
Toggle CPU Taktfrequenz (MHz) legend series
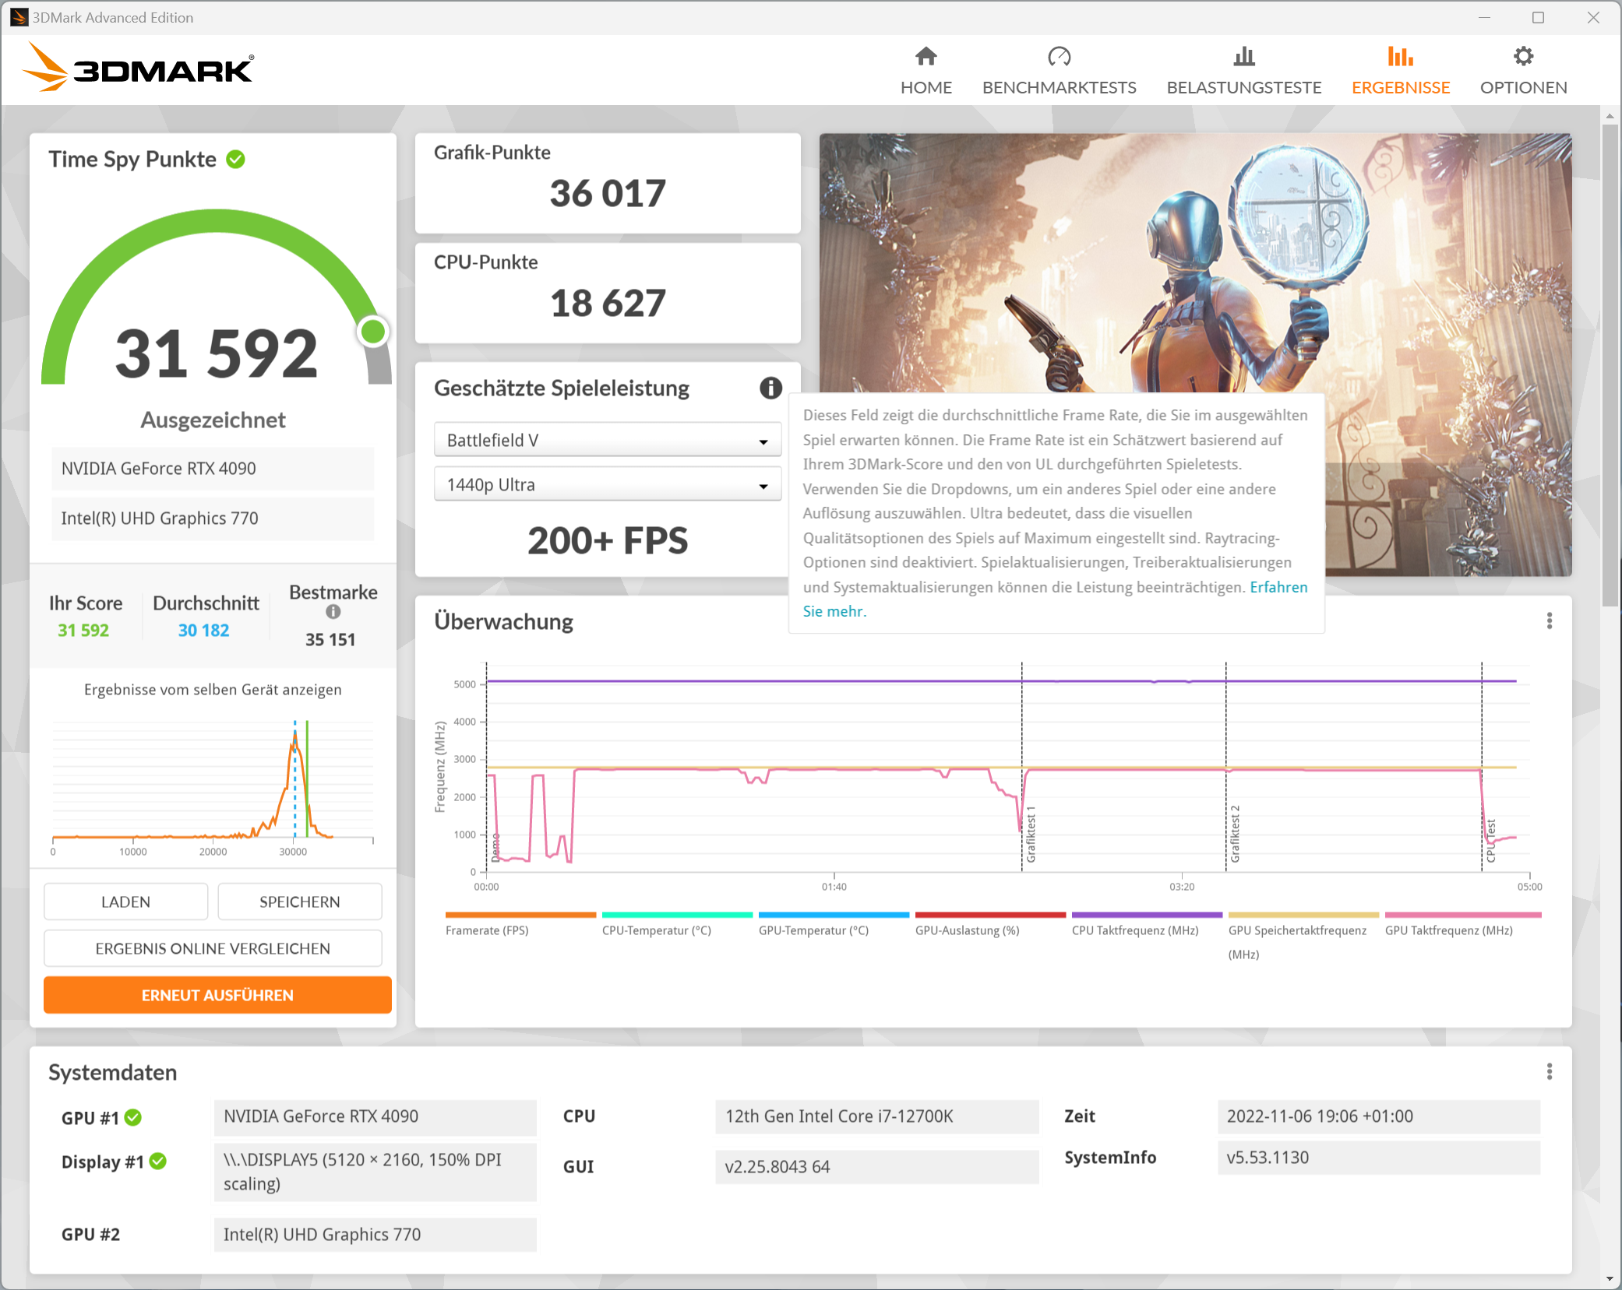coord(1134,930)
